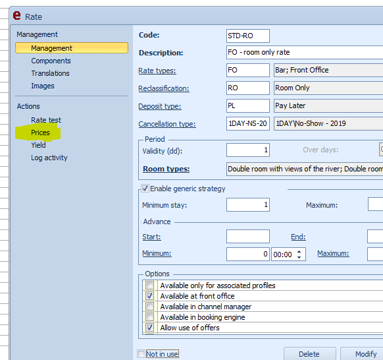This screenshot has height=360, width=383.
Task: Open the Room types link
Action: [166, 169]
